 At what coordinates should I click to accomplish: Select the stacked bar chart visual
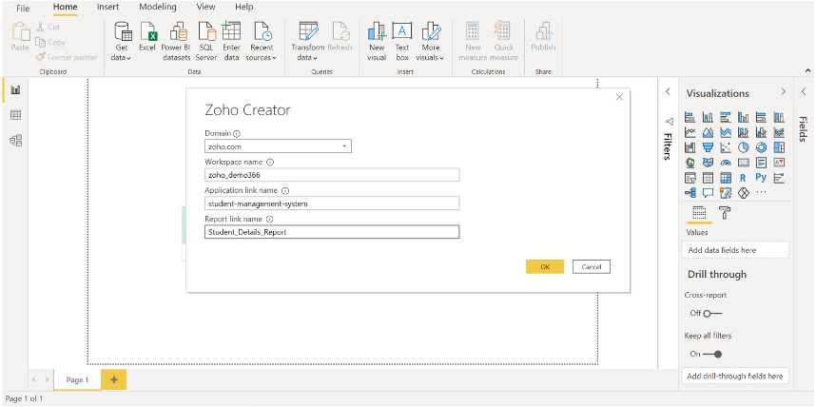[x=690, y=117]
